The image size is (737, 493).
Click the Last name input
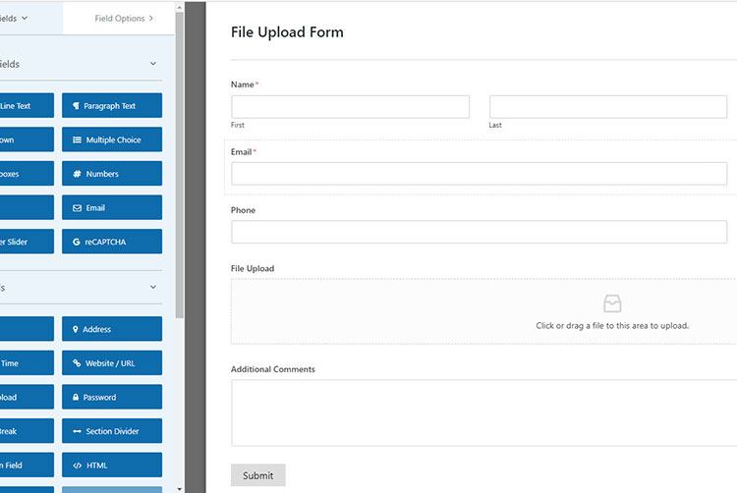pyautogui.click(x=608, y=107)
